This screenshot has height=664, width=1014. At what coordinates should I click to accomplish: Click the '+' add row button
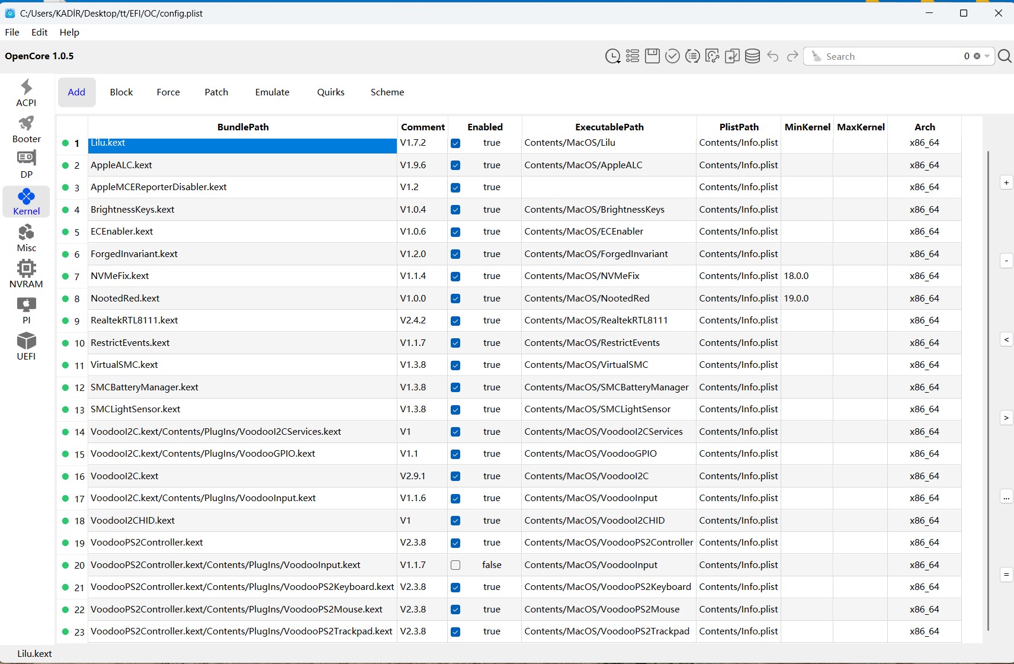pos(1006,182)
